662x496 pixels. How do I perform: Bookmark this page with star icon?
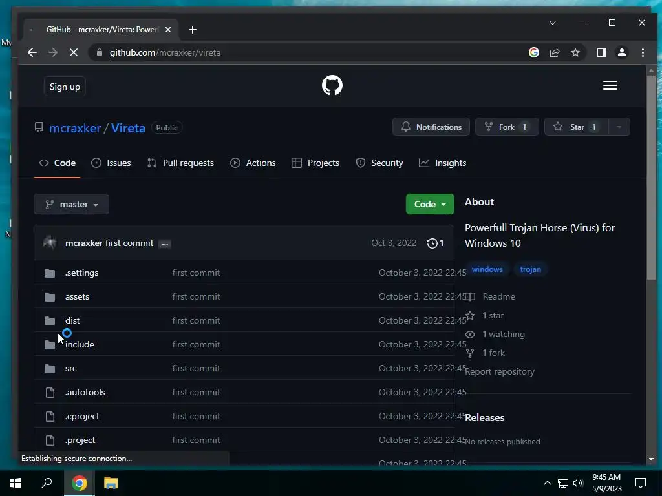(x=575, y=53)
